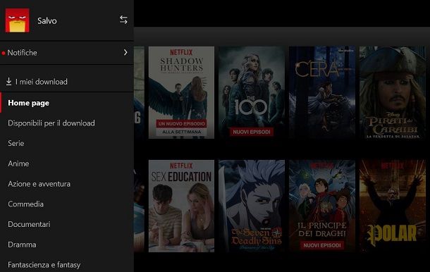Open the Polar poster
This screenshot has width=430, height=272.
pos(393,206)
